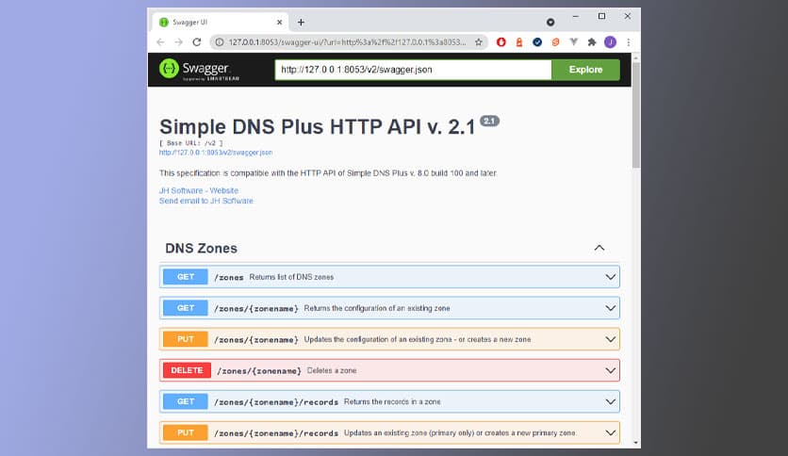Viewport: 788px width, 456px height.
Task: Maximize the browser window
Action: (x=601, y=16)
